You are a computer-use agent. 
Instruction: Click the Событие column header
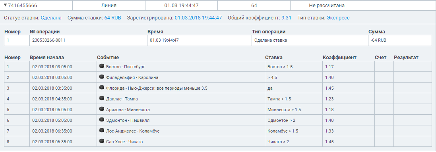coord(108,58)
